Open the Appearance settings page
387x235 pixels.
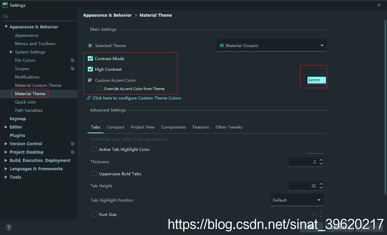(27, 35)
